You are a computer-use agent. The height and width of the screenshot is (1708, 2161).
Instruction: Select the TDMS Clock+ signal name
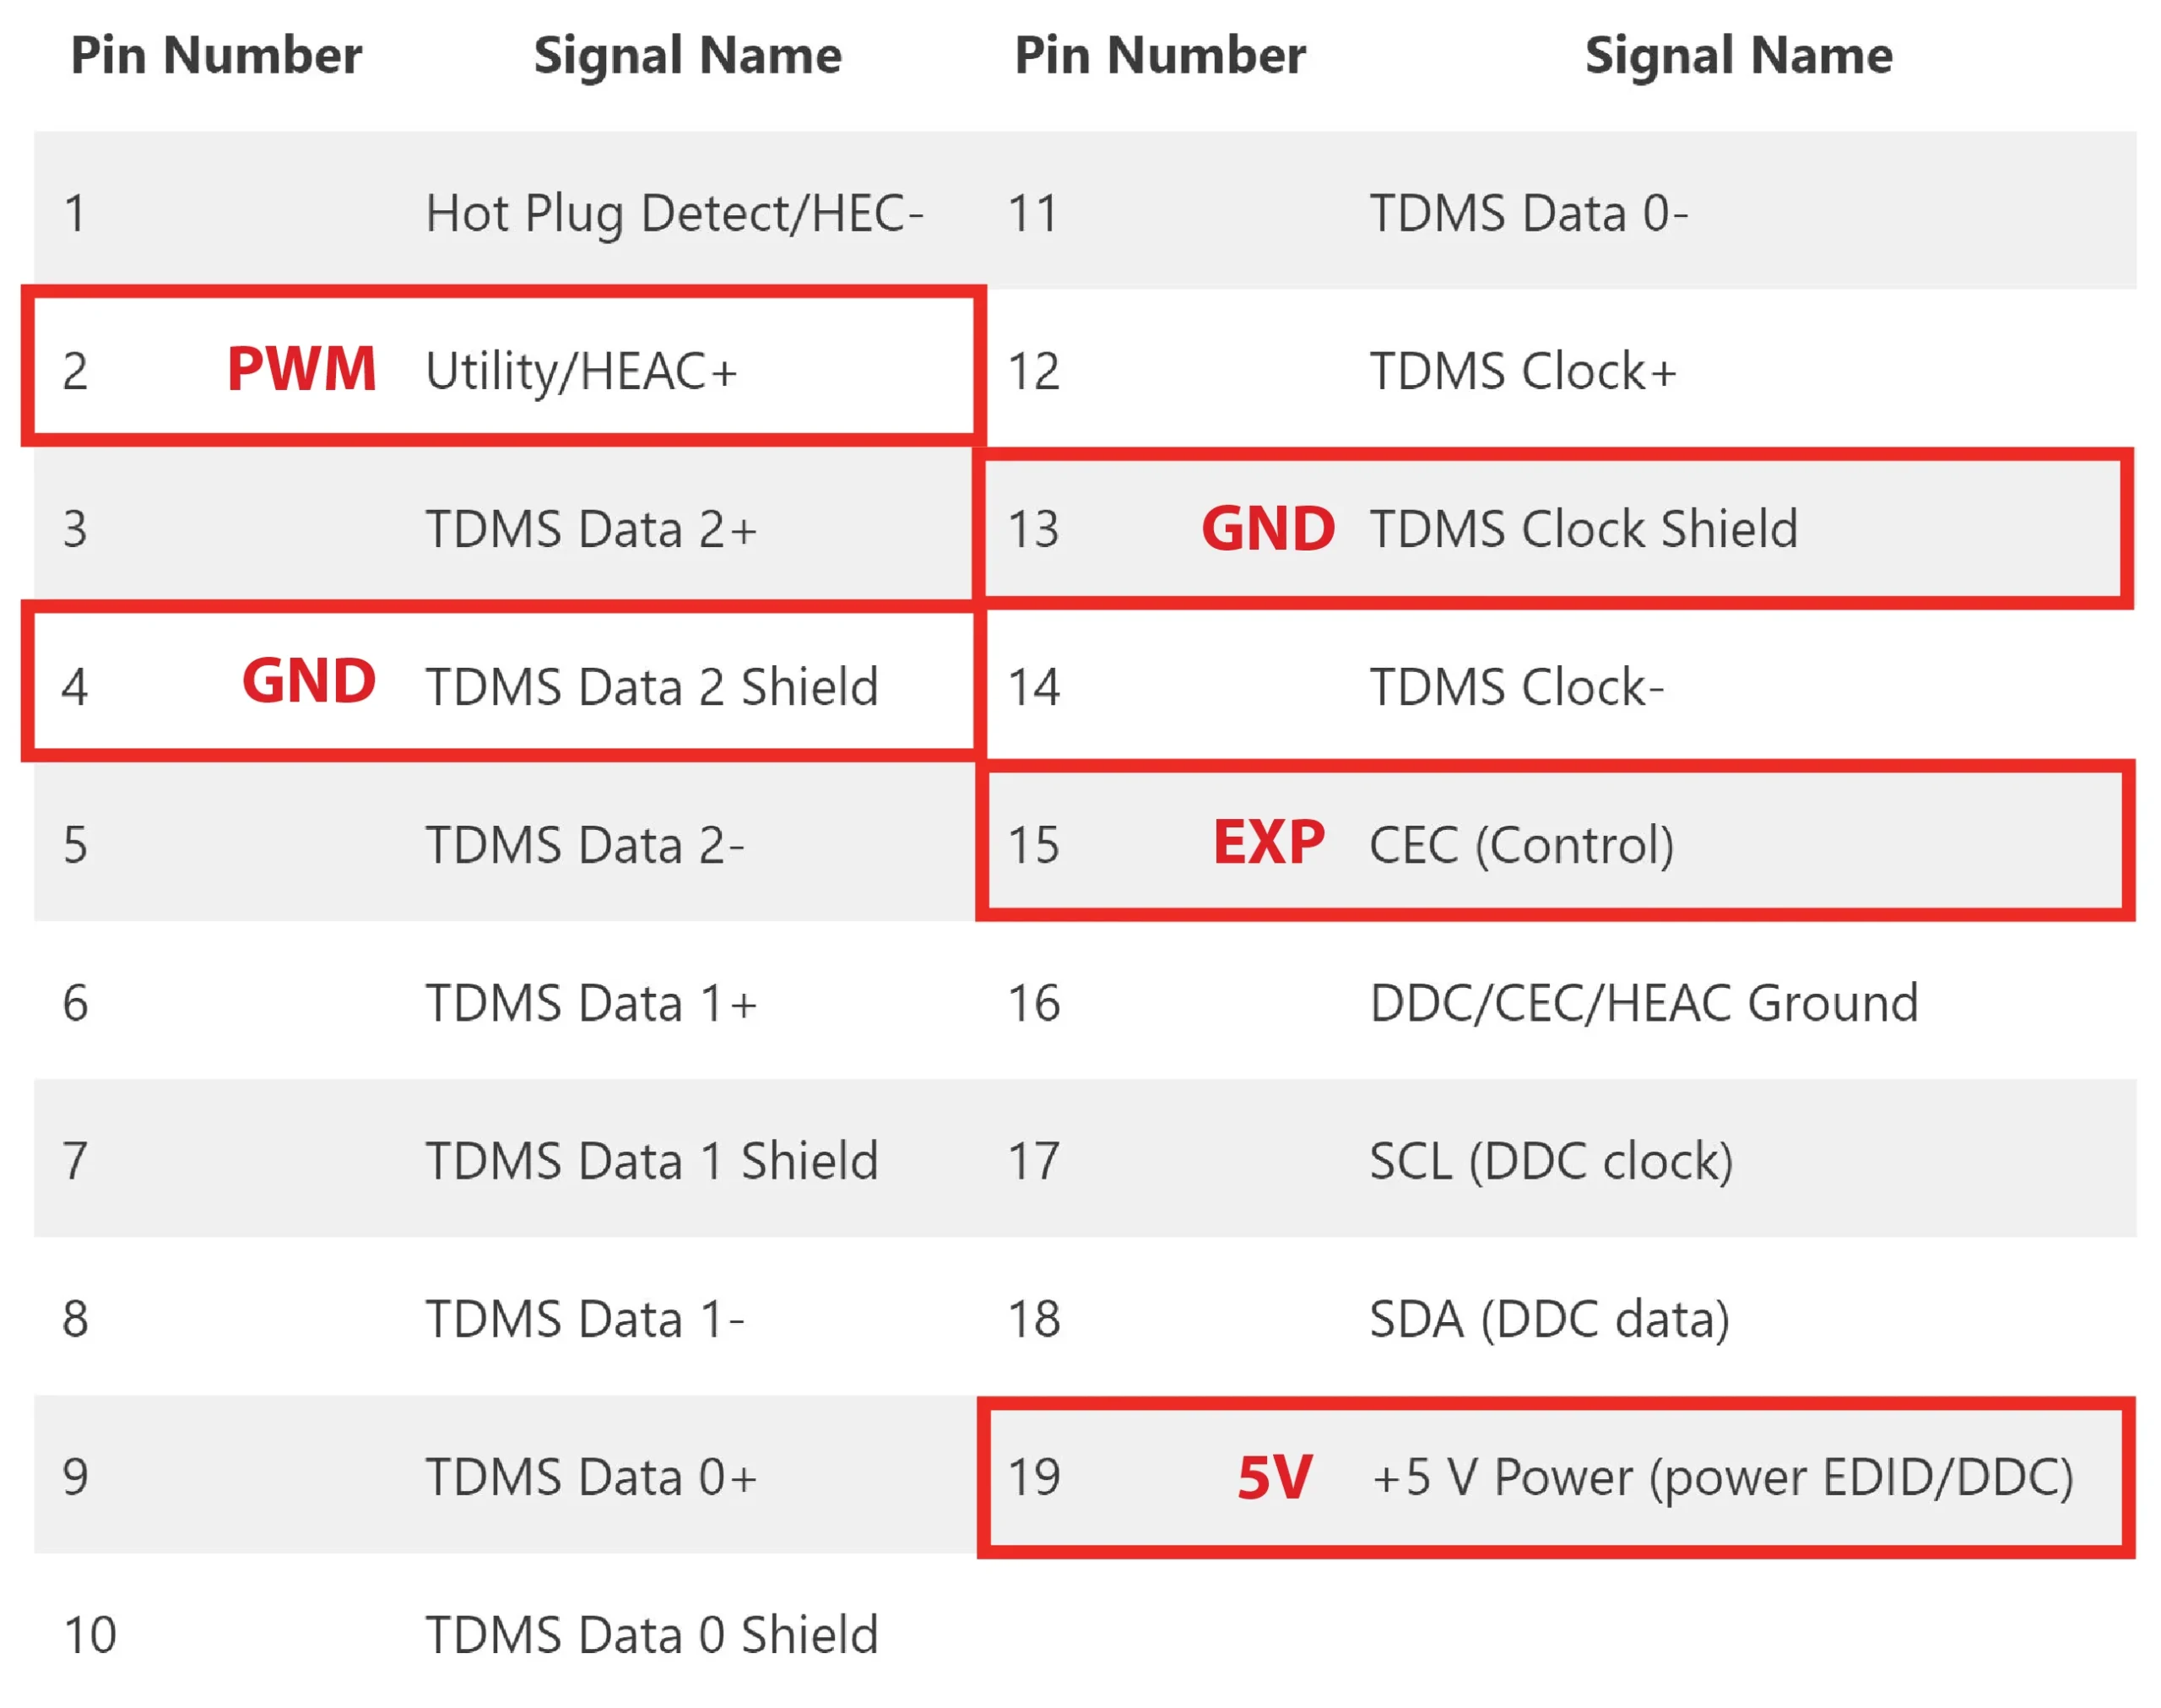coord(1521,371)
